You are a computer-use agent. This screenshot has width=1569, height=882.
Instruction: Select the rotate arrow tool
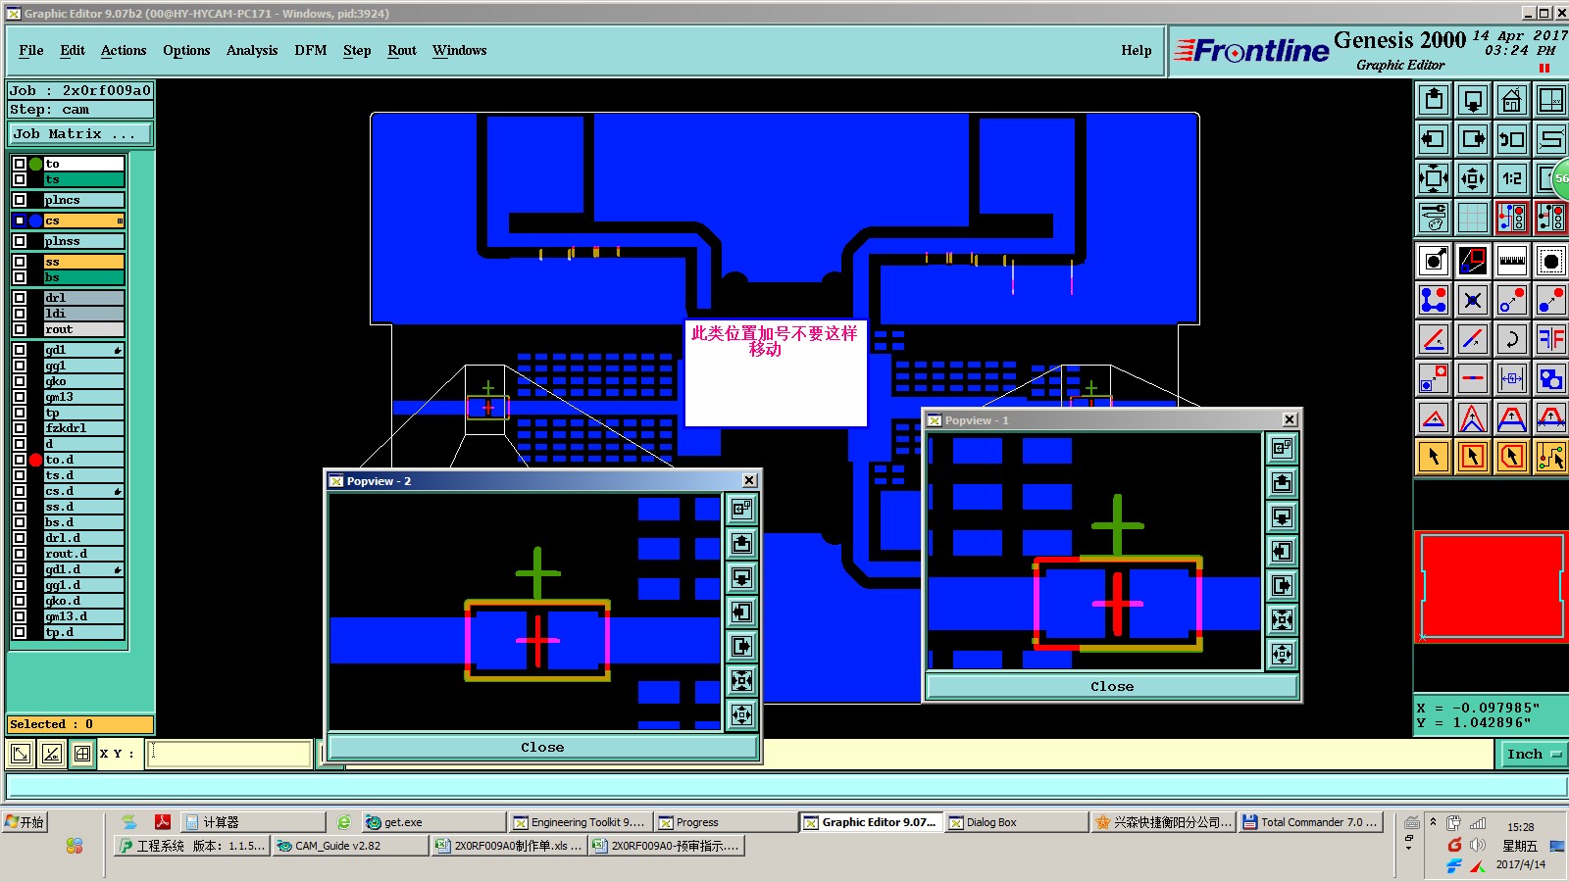point(1512,339)
